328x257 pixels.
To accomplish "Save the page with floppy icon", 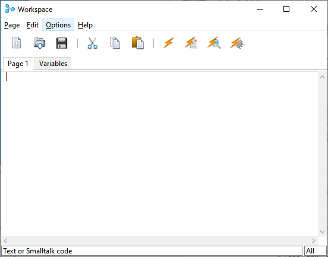I will point(62,43).
